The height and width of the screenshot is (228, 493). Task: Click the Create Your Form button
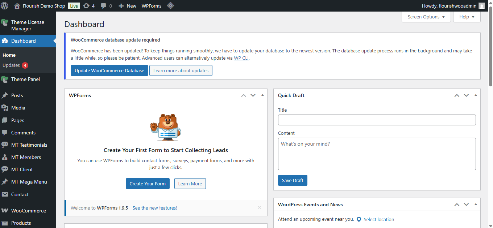(x=148, y=184)
